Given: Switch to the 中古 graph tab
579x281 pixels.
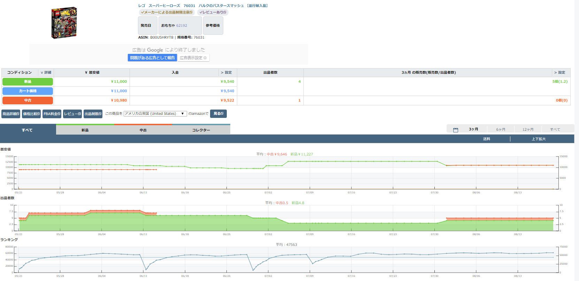Looking at the screenshot, I should (143, 130).
